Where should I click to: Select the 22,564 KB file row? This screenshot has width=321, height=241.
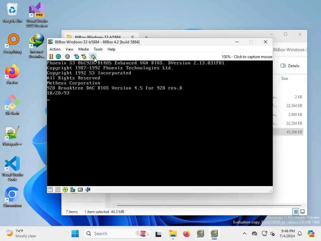(288, 105)
